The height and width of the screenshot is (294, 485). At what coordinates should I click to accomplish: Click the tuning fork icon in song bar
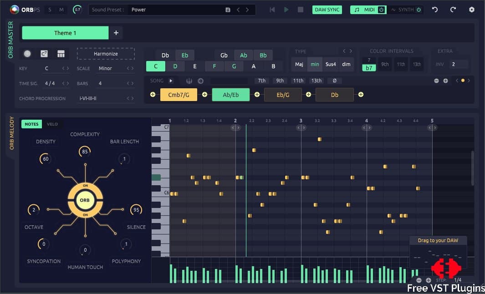pyautogui.click(x=189, y=81)
